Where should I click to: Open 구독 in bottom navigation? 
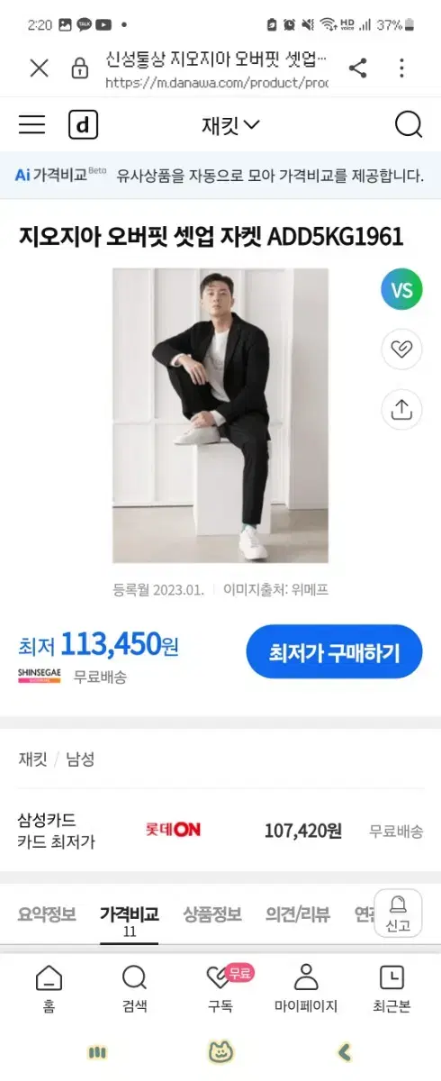[x=220, y=989]
